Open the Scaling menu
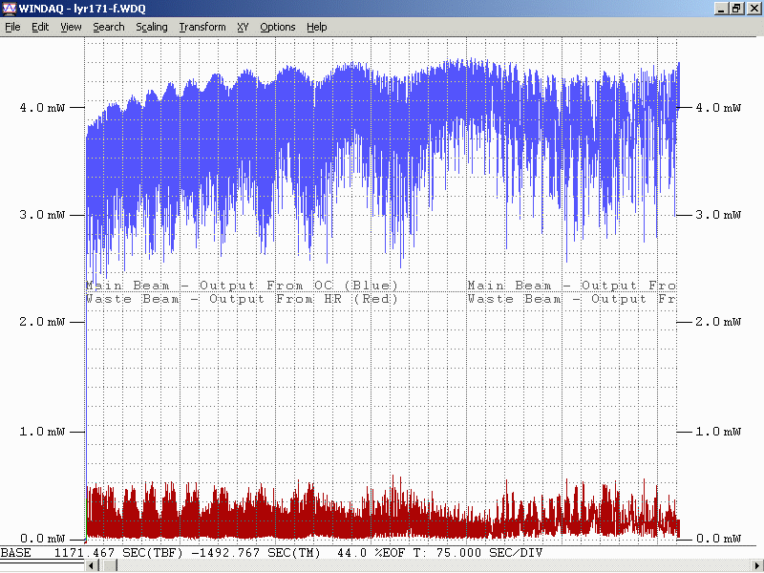 pos(151,27)
